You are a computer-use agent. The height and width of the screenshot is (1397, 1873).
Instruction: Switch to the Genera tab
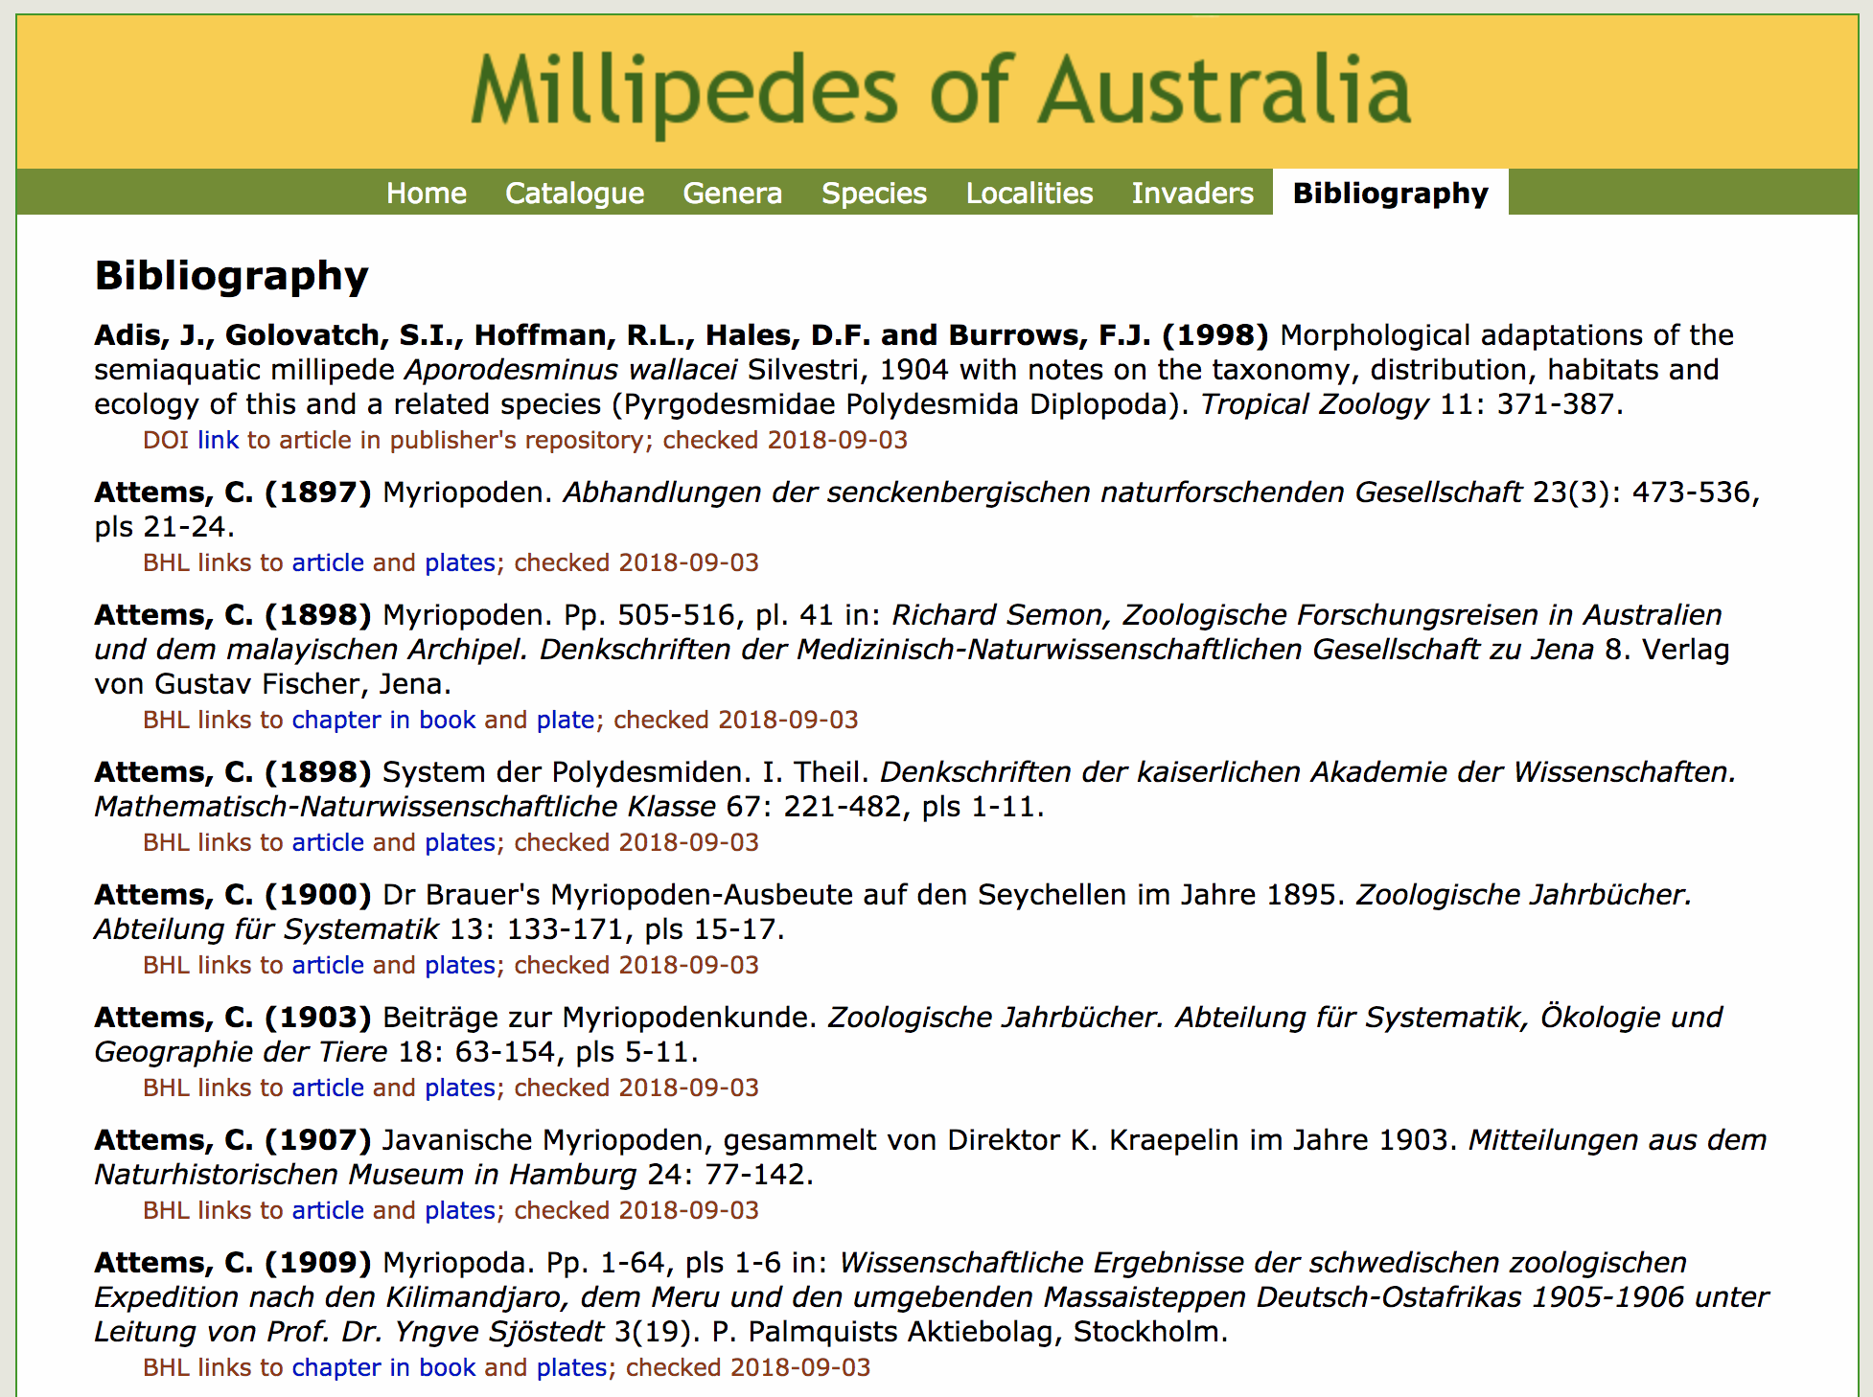(732, 193)
